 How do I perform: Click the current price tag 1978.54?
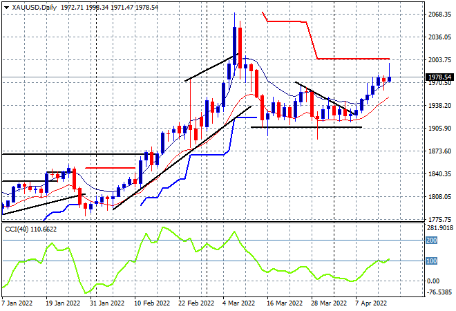tap(439, 77)
